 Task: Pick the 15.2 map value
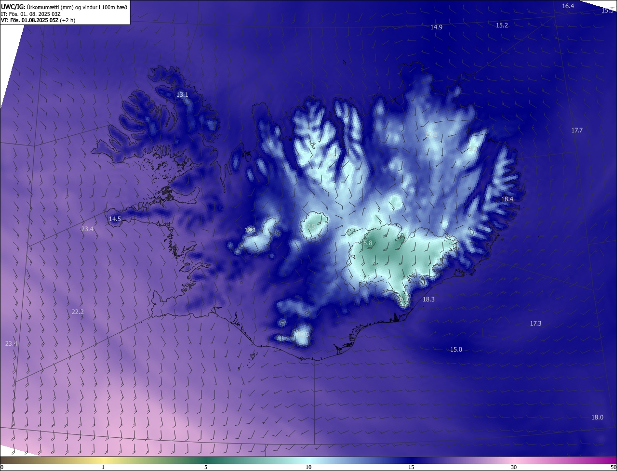(502, 25)
